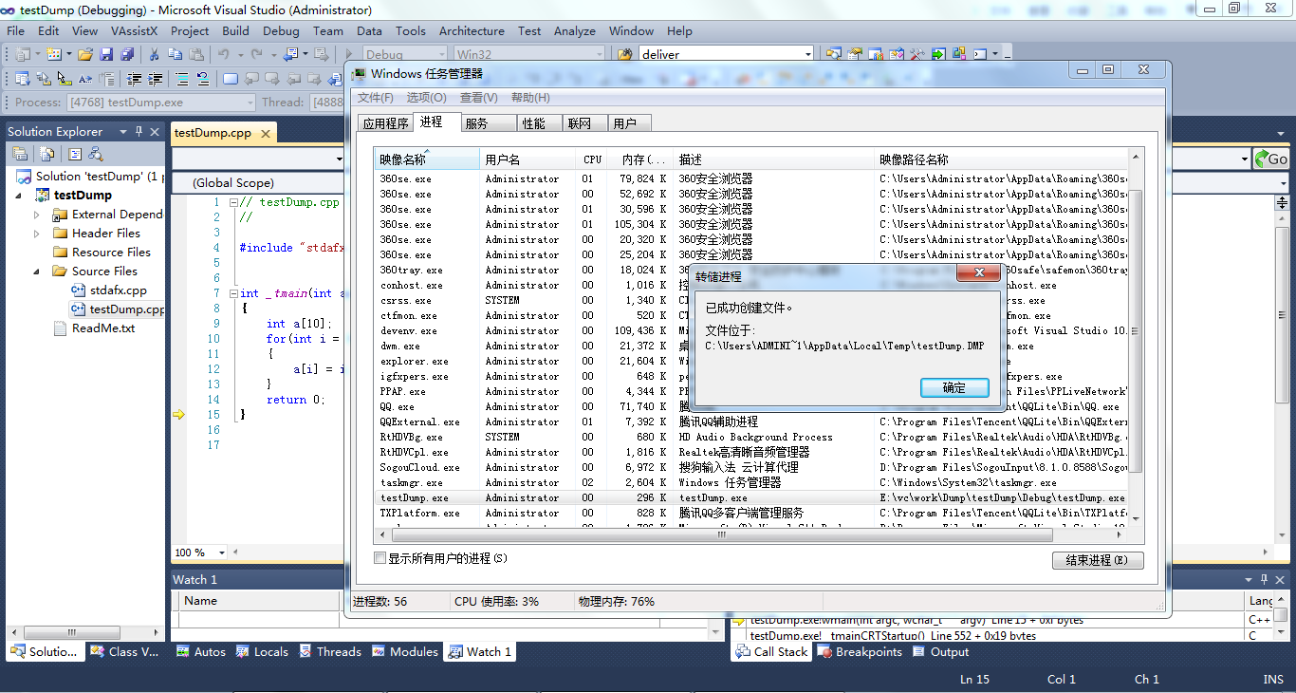Click the Paste clipboard icon
Image resolution: width=1296 pixels, height=693 pixels.
pyautogui.click(x=196, y=54)
